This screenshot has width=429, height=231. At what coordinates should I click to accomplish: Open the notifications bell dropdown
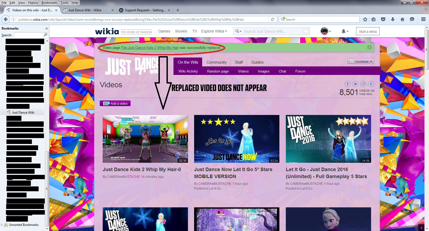click(x=345, y=31)
